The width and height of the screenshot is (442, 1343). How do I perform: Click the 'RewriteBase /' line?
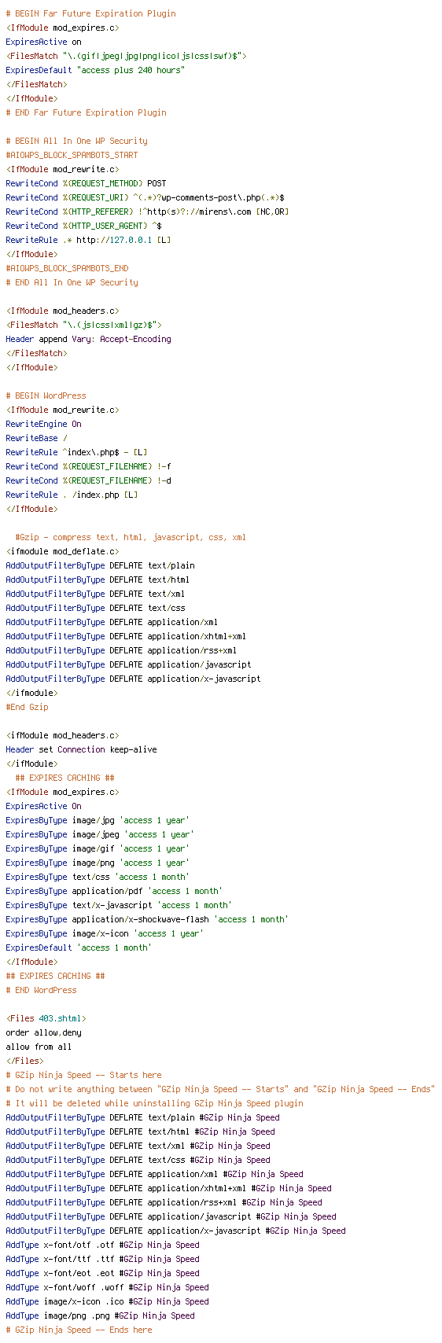pyautogui.click(x=36, y=438)
